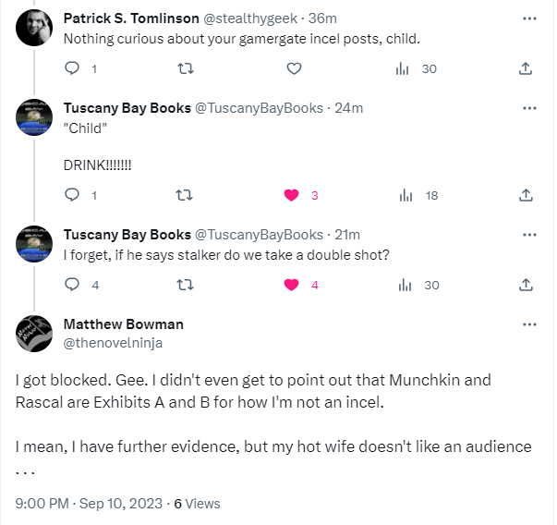This screenshot has height=525, width=557.
Task: Unlike the "DRINK!!!!!!!" tweet with 3 likes
Action: (292, 195)
